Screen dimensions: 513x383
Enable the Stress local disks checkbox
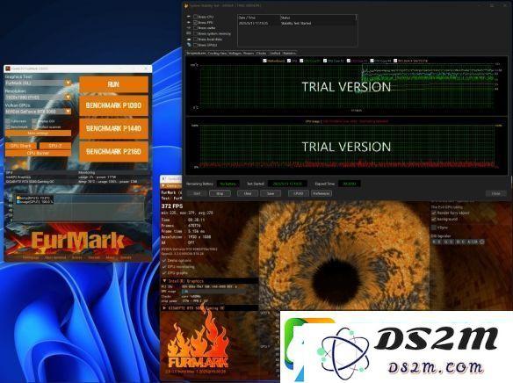(x=195, y=40)
